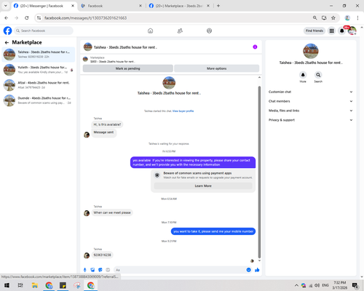Screen dimensions: 364x291
Task: Open Taishea 3beds 2baths conversation
Action: click(39, 55)
